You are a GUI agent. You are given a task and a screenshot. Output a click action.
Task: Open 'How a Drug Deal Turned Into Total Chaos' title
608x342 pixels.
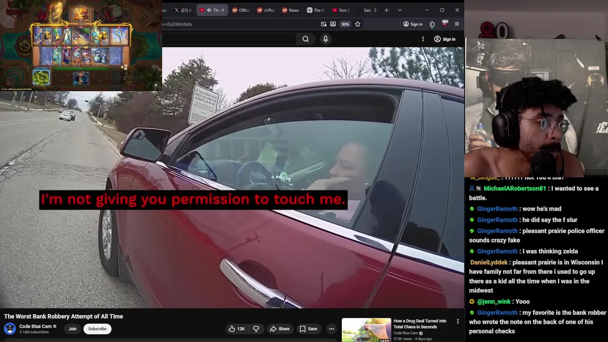(x=420, y=324)
